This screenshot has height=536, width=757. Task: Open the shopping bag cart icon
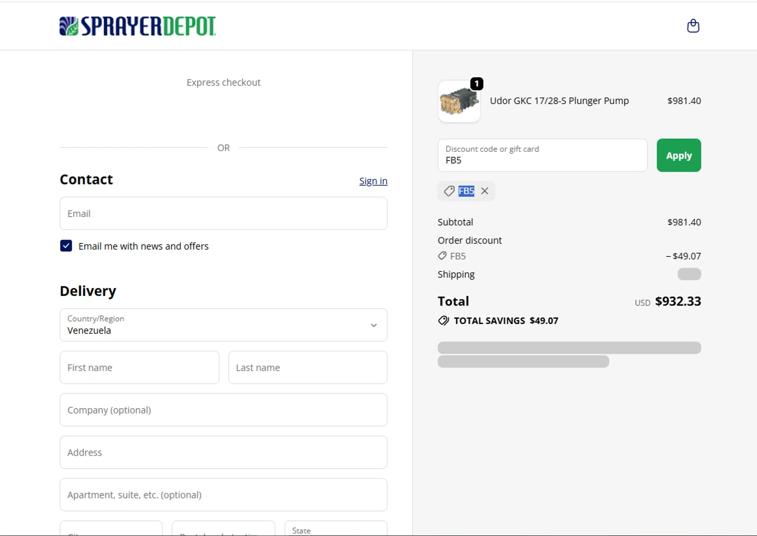tap(693, 26)
